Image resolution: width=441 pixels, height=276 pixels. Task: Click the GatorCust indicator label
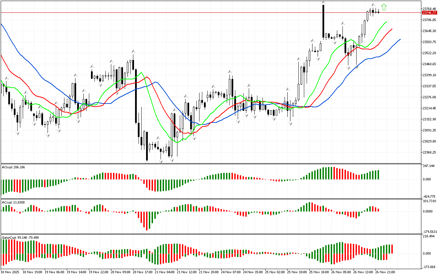[20, 237]
